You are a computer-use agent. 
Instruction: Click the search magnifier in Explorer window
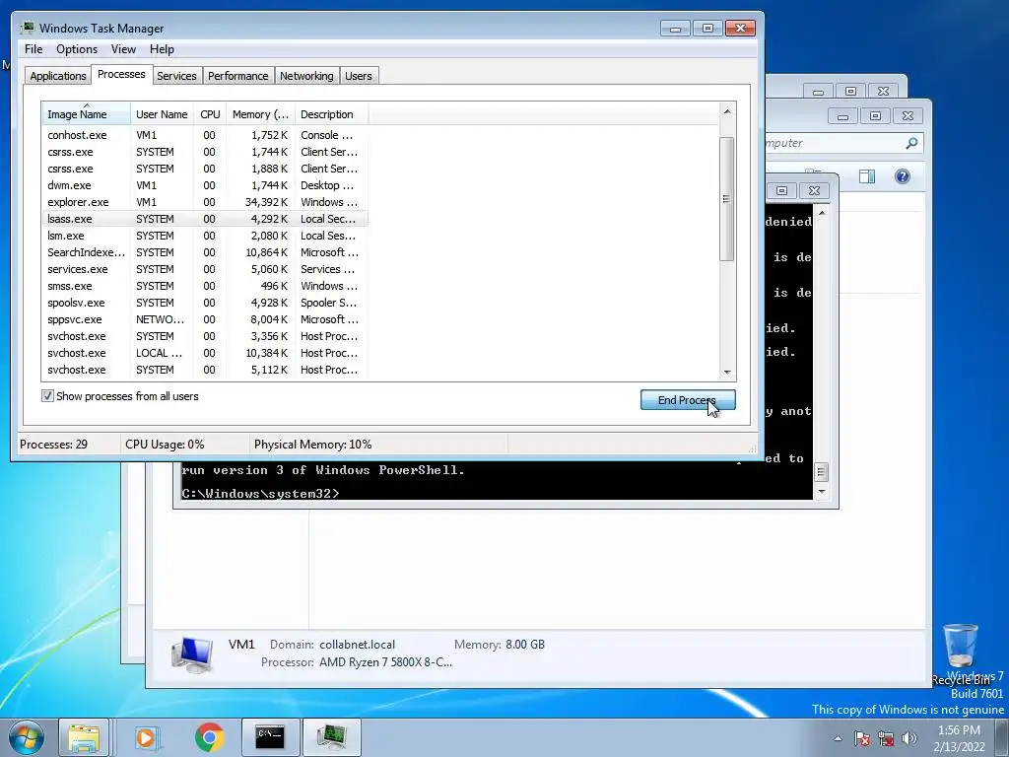click(x=911, y=143)
